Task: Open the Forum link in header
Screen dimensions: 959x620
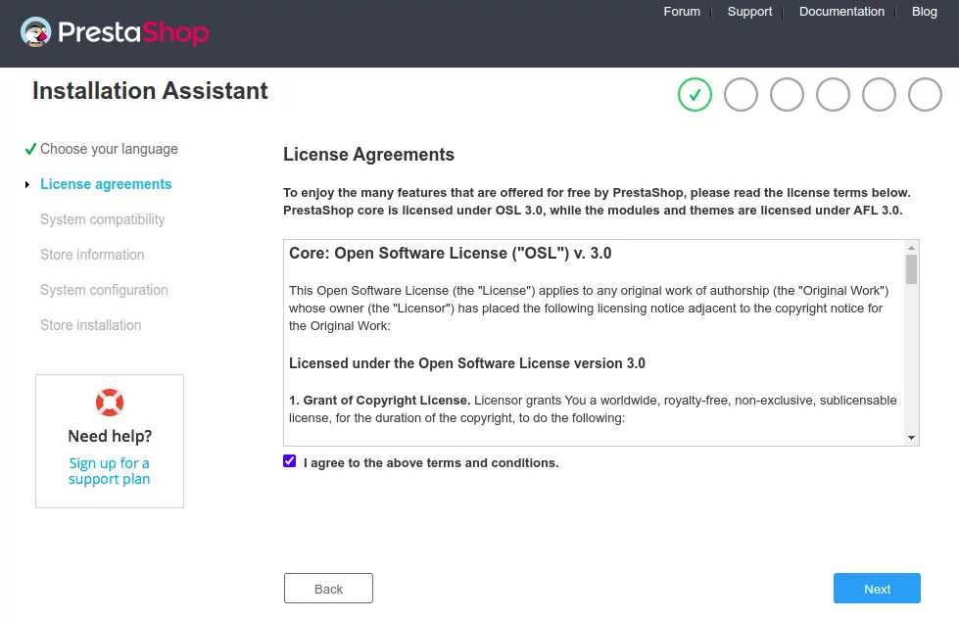Action: [682, 12]
